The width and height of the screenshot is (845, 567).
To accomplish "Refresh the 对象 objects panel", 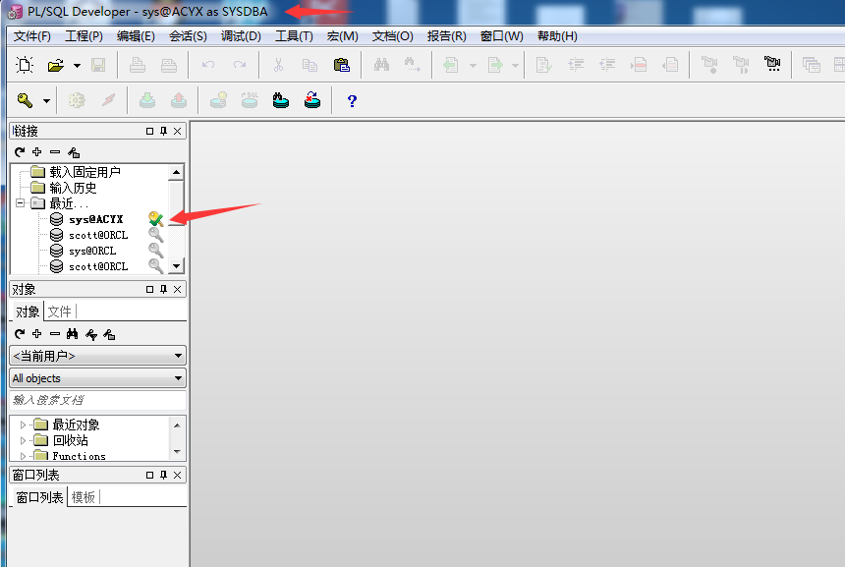I will coord(20,334).
